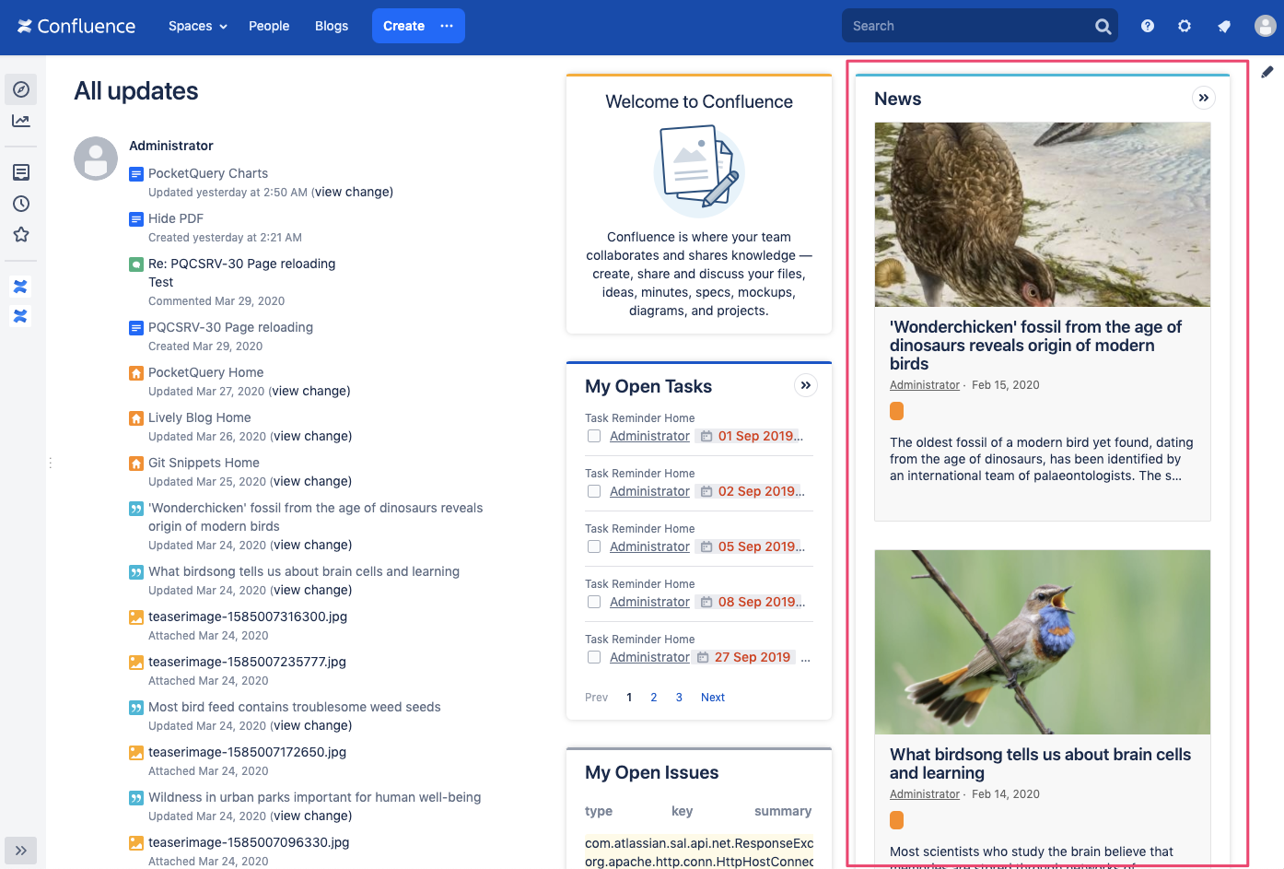Open Wildness in urban parks blog link
The image size is (1284, 869).
pyautogui.click(x=315, y=797)
